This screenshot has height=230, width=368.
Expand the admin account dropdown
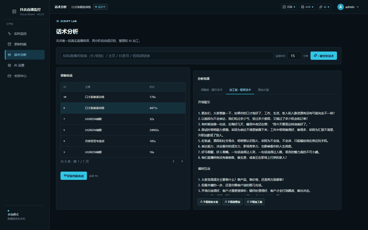pyautogui.click(x=348, y=7)
